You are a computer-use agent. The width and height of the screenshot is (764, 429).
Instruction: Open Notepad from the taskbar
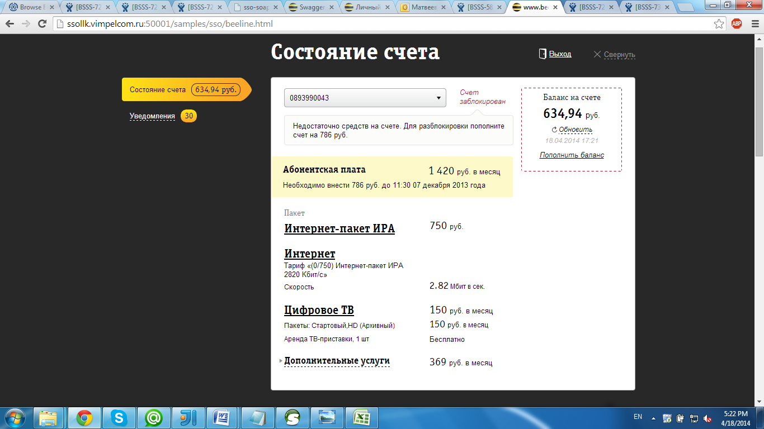(258, 418)
